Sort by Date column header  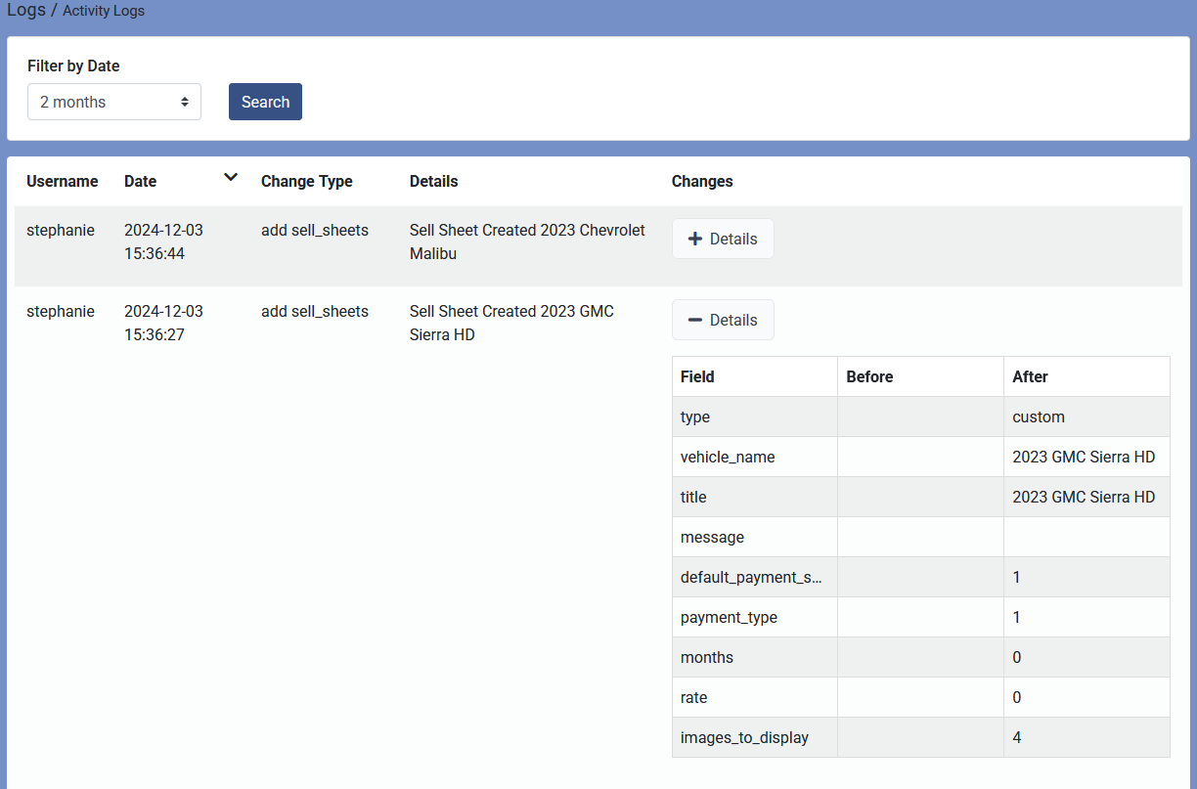click(141, 181)
